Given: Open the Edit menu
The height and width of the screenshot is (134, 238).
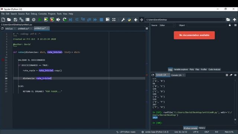Looking at the screenshot, I should click(7, 14).
